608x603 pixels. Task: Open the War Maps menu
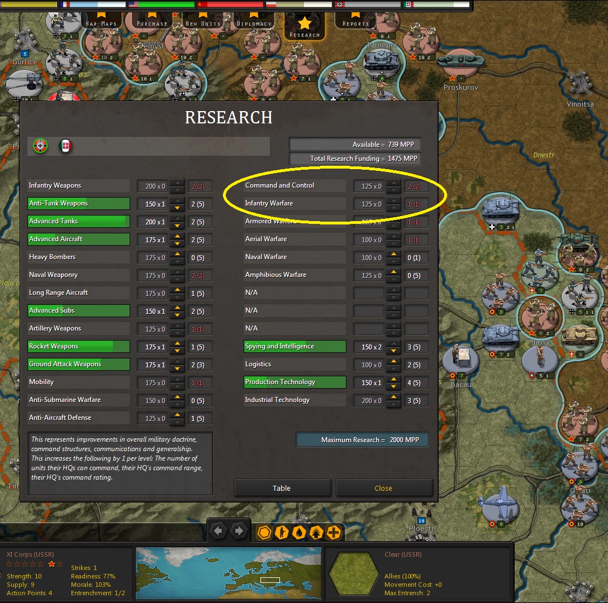(x=101, y=20)
